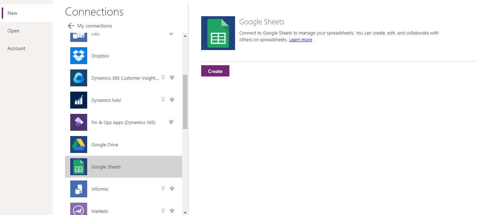Click preview lightbulb icon for Marketo
This screenshot has height=215, width=480.
pyautogui.click(x=163, y=211)
